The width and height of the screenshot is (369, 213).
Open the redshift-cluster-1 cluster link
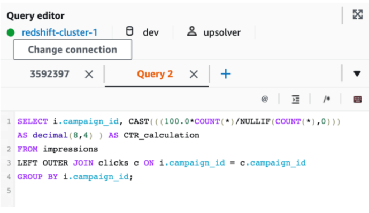(x=59, y=32)
